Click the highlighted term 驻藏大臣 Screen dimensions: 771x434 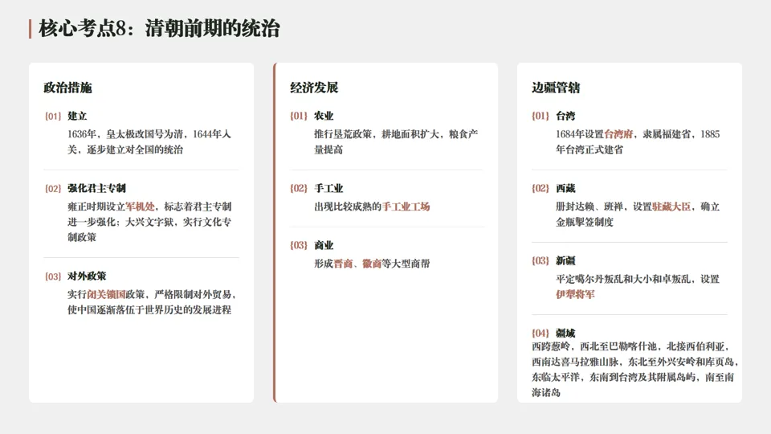click(x=671, y=207)
